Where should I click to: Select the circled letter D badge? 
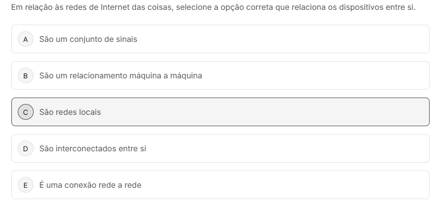click(x=25, y=148)
